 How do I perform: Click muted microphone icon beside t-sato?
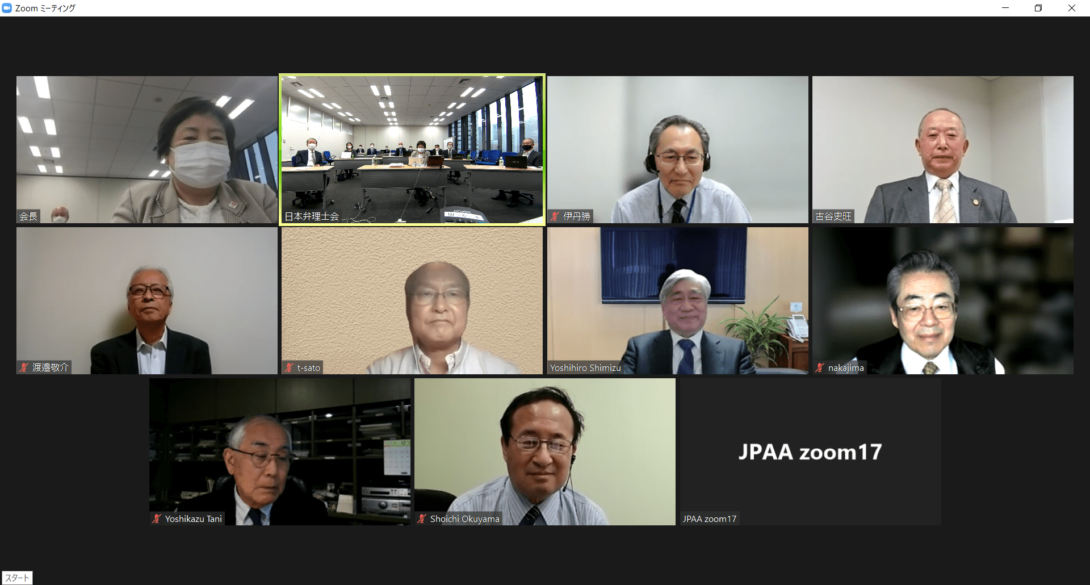pyautogui.click(x=289, y=367)
